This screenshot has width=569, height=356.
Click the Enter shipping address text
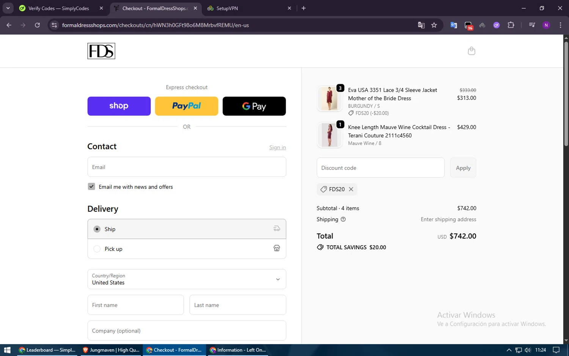(x=448, y=219)
